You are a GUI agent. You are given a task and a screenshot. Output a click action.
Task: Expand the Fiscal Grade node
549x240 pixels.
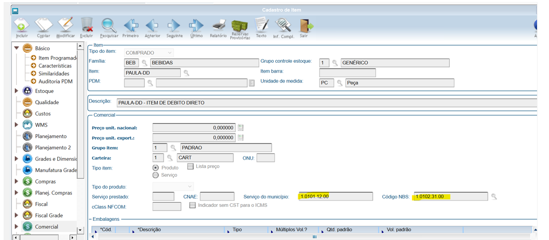click(x=16, y=215)
